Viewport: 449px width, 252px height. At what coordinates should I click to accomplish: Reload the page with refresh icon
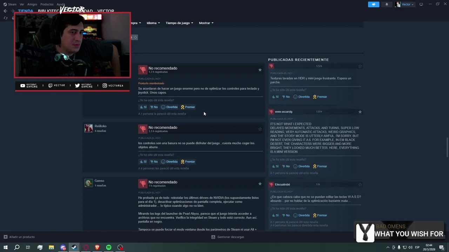tap(5, 18)
